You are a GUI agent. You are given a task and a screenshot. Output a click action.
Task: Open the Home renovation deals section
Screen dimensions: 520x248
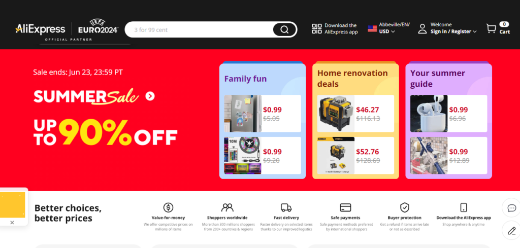[352, 78]
